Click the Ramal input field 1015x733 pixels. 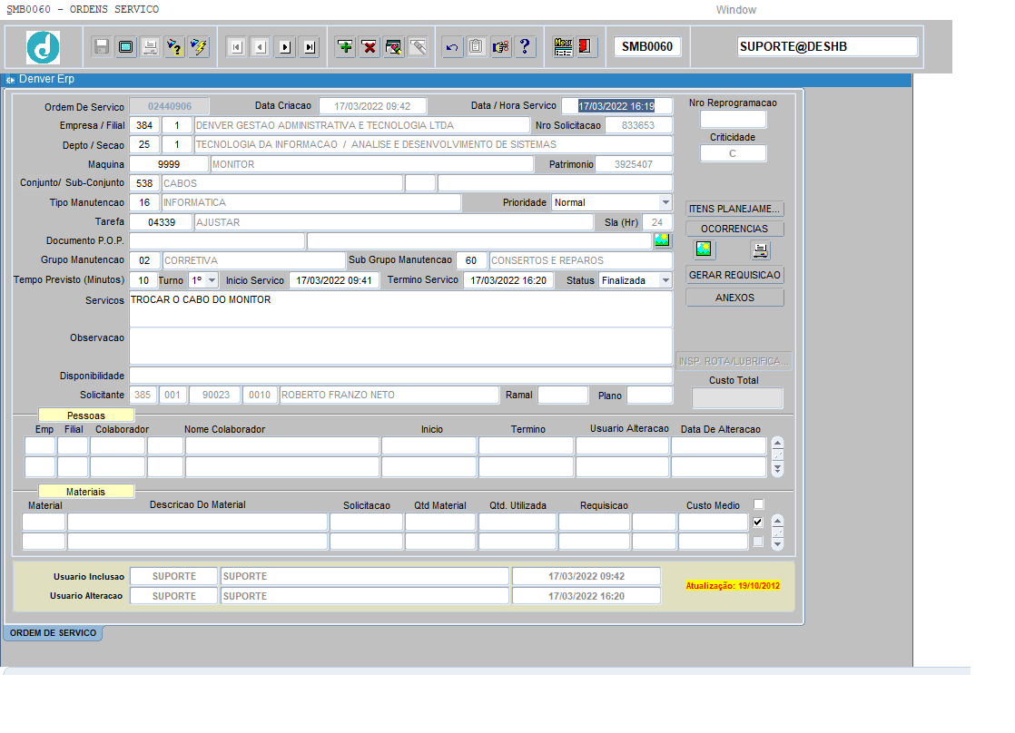click(563, 395)
